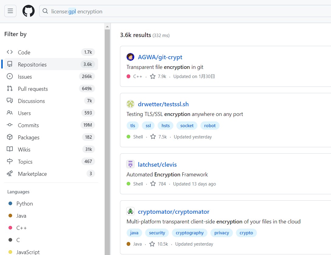The image size is (331, 255).
Task: Open the cryptomator/cryptomator repository
Action: coord(173,212)
